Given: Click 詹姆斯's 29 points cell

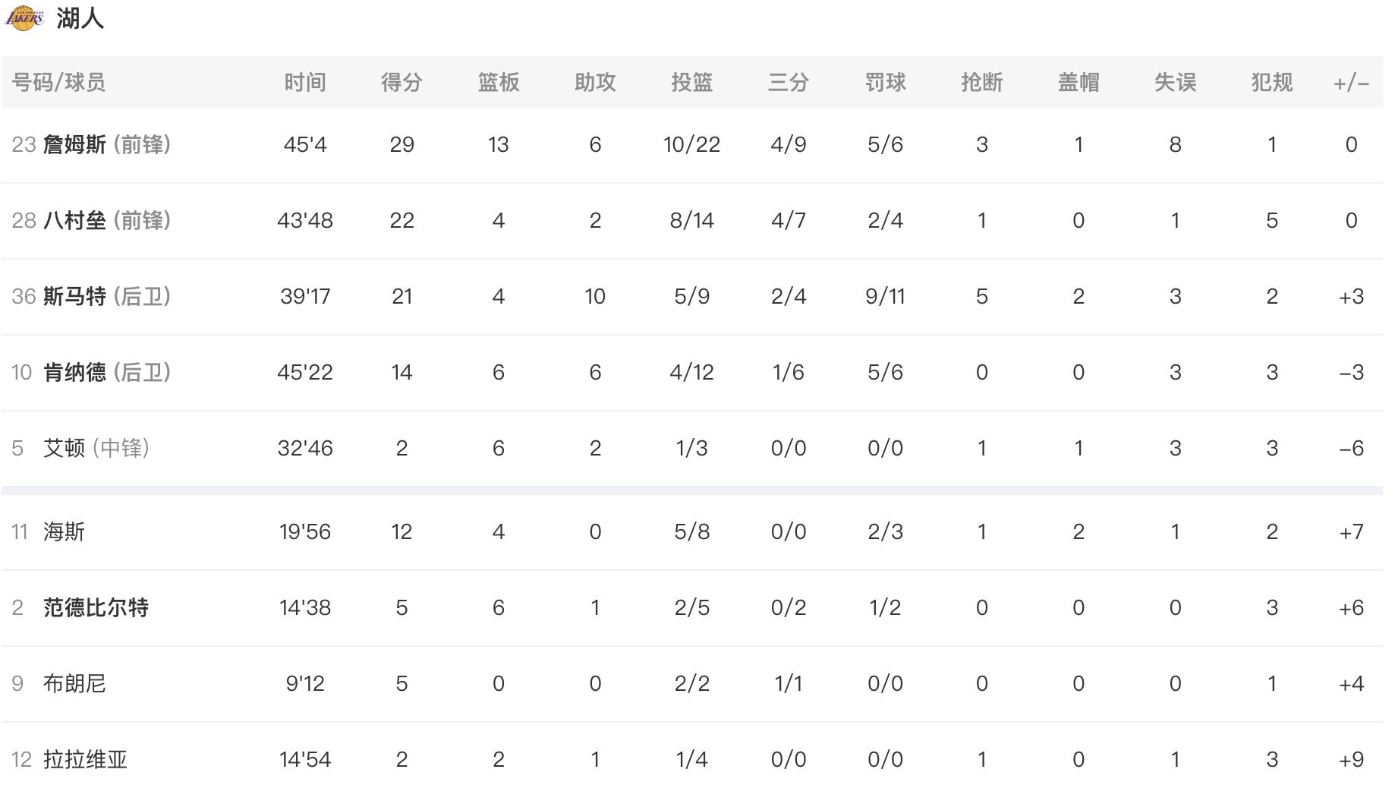Looking at the screenshot, I should 401,144.
